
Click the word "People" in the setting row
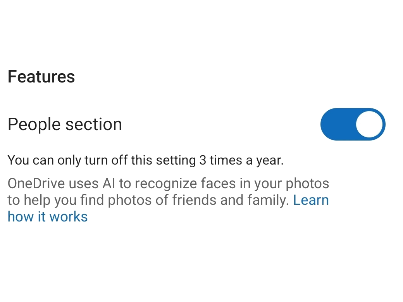click(34, 125)
